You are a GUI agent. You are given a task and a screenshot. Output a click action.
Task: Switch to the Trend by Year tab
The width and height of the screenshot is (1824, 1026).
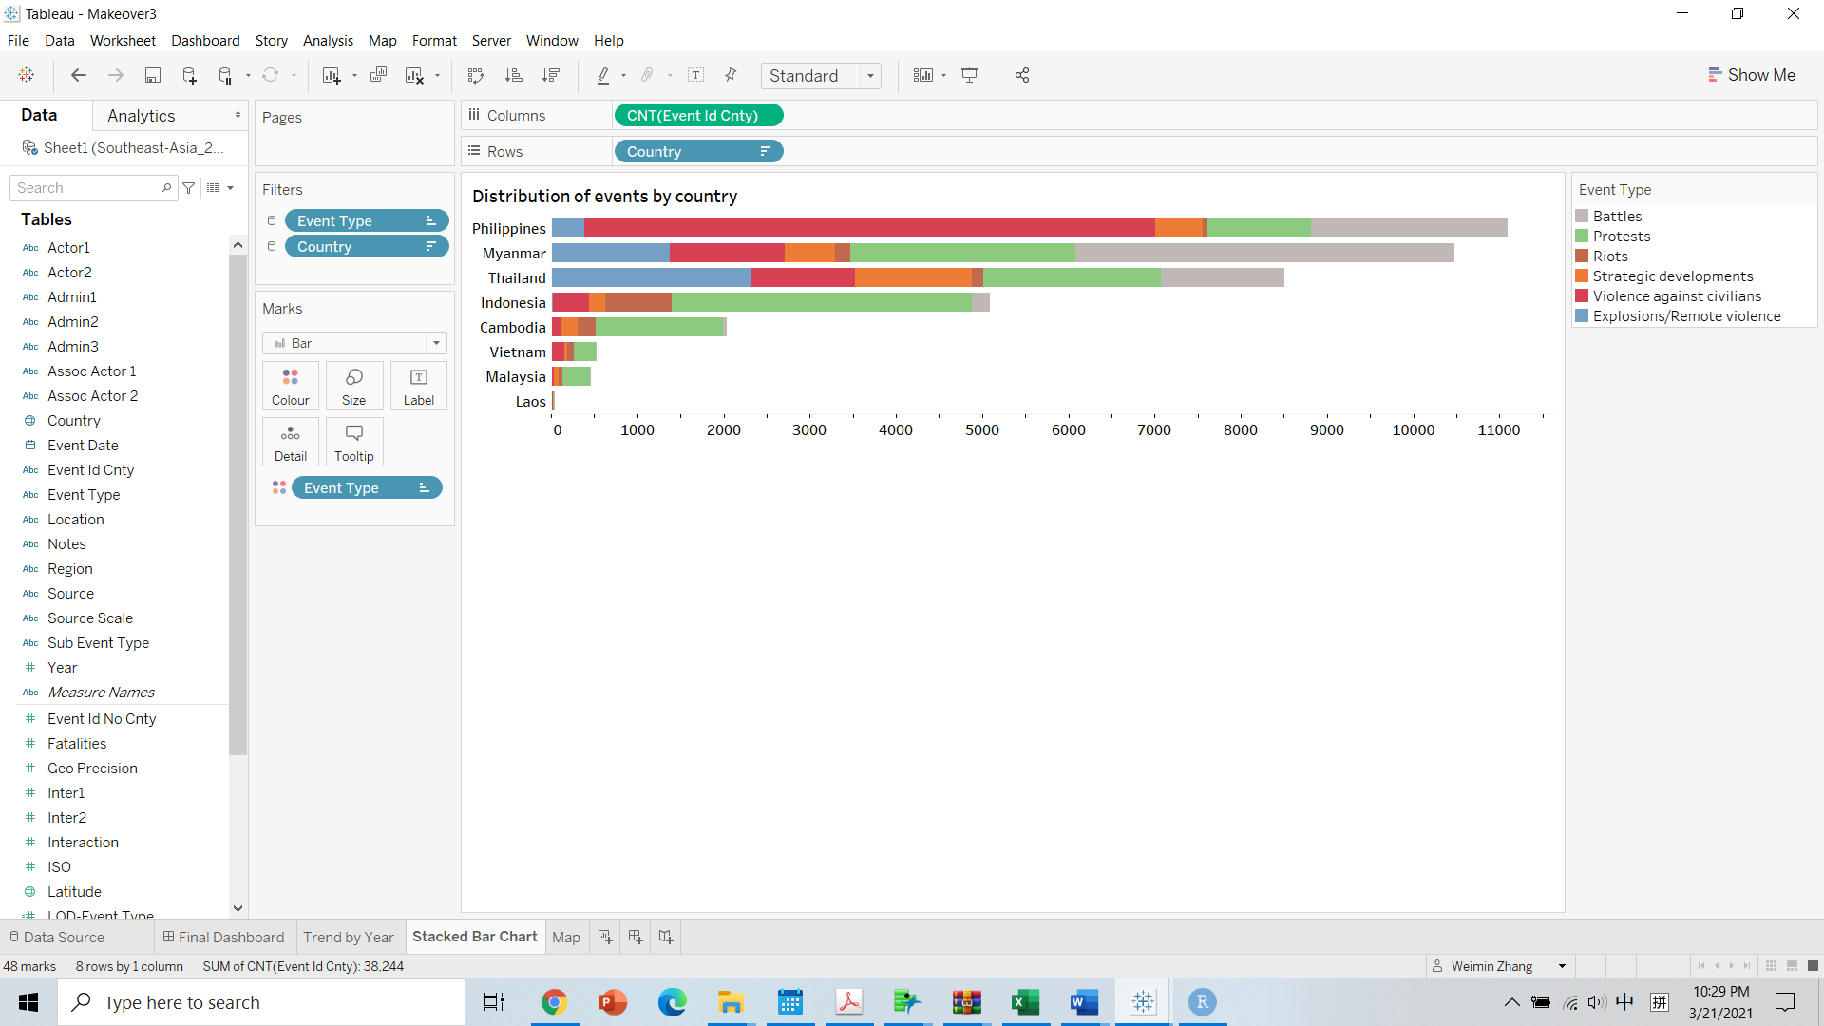349,938
